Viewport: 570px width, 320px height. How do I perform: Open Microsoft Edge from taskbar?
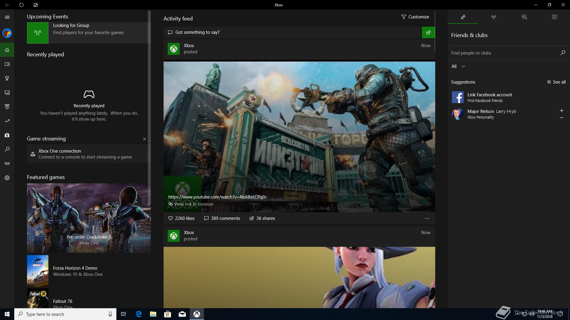[x=139, y=314]
